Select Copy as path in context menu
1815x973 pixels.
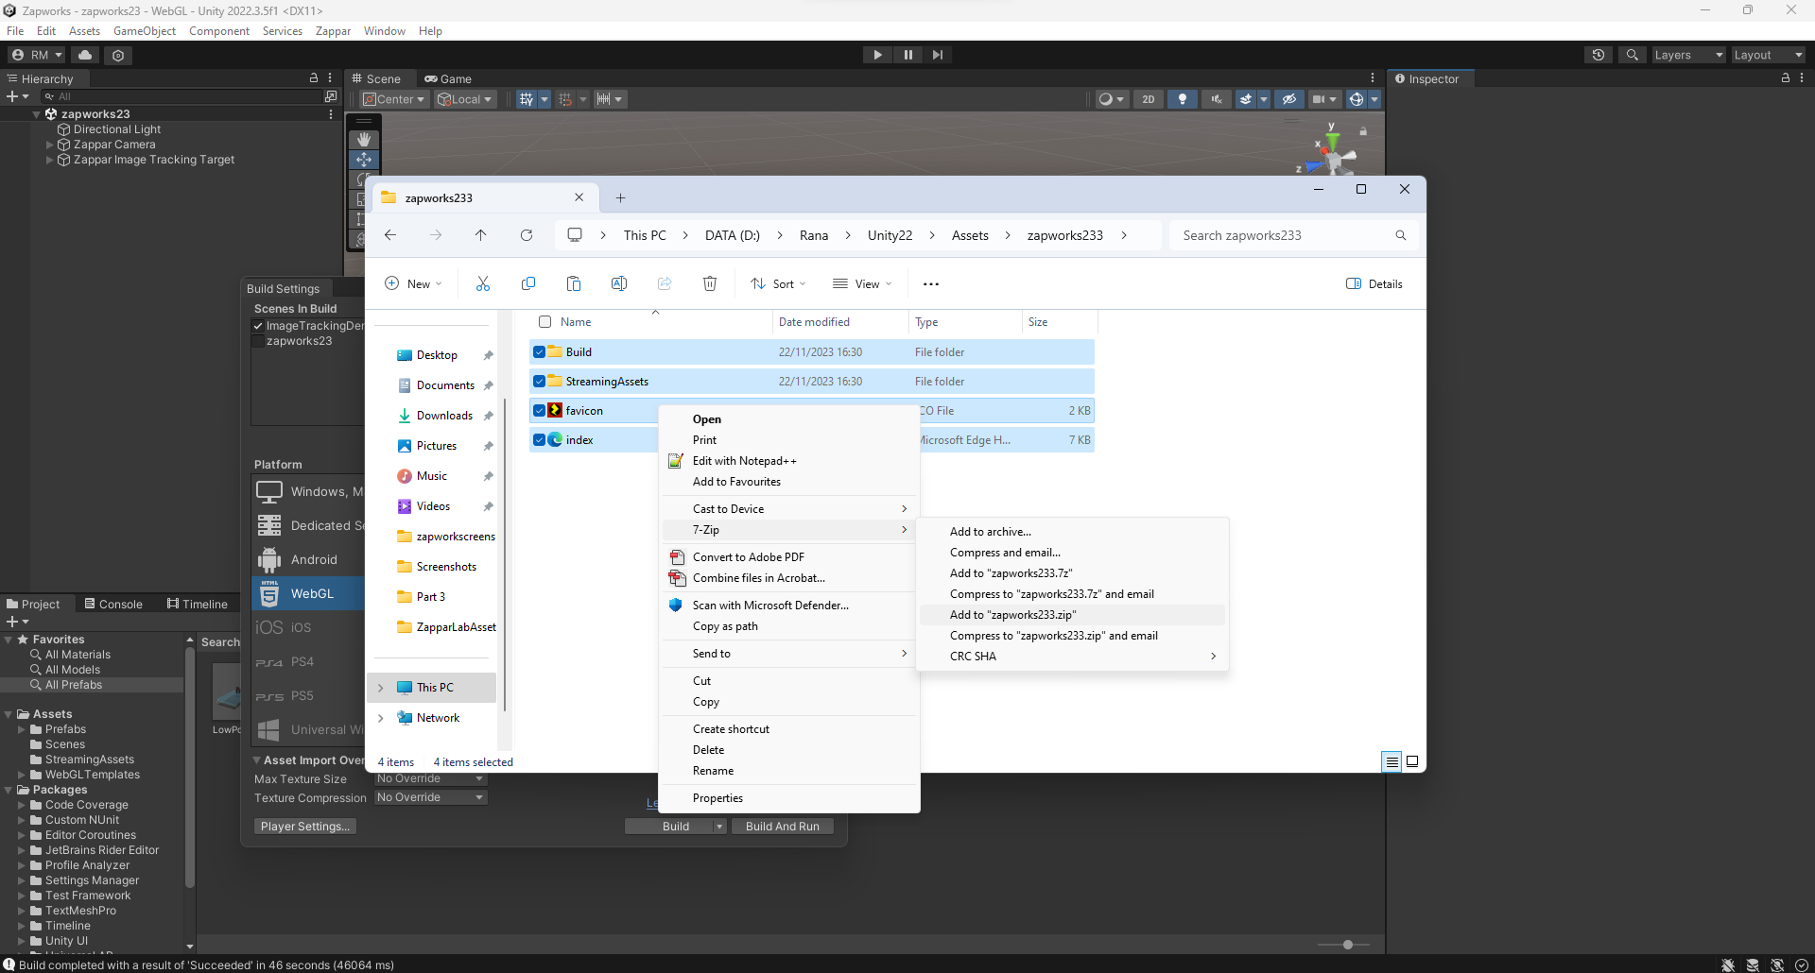(x=789, y=626)
